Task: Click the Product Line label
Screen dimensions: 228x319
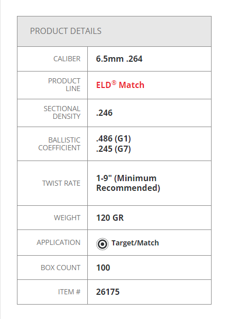Action: (64, 84)
